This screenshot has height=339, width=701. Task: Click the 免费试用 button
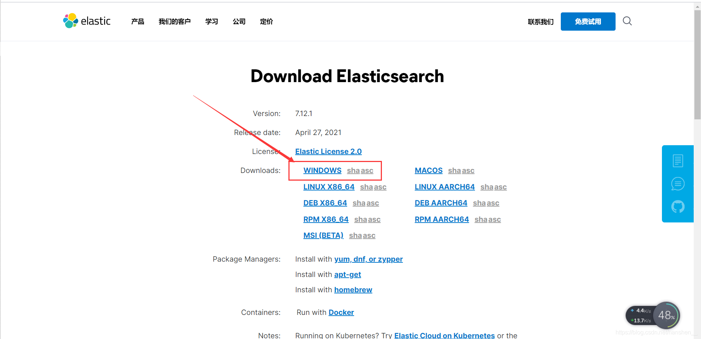(588, 22)
